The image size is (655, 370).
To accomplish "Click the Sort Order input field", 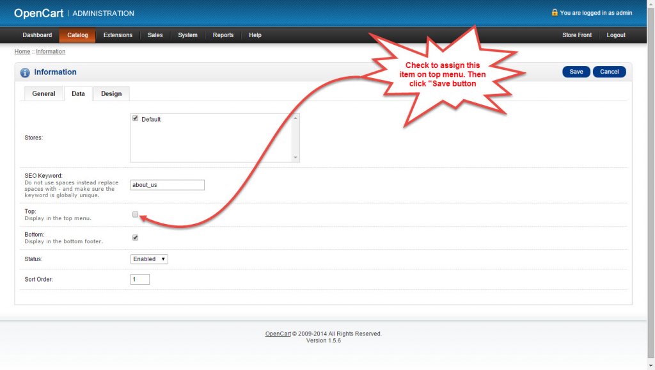I will [140, 279].
